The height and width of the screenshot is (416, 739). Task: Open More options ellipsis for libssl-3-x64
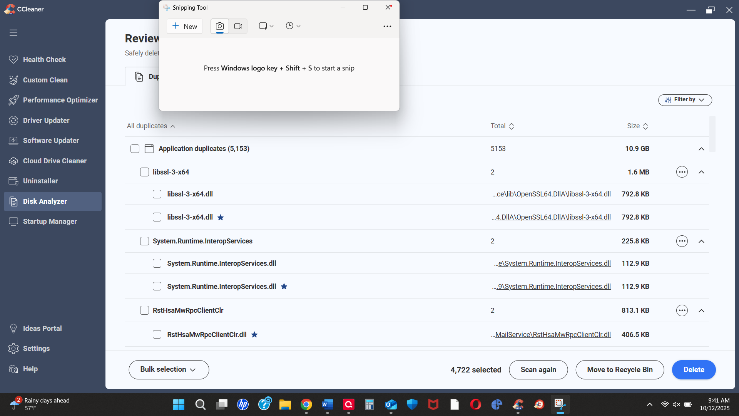[x=682, y=172]
